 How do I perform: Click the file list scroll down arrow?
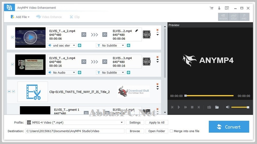pos(165,113)
